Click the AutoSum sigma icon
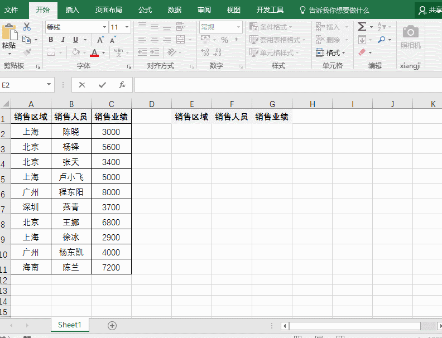Image resolution: width=442 pixels, height=338 pixels. tap(362, 27)
